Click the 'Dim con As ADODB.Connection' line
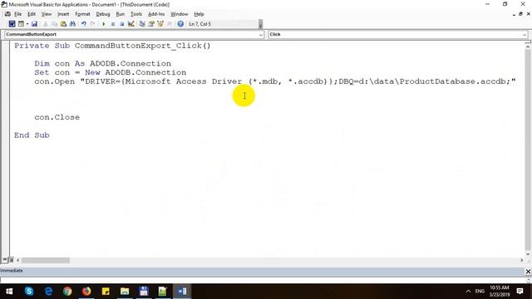 click(x=102, y=63)
